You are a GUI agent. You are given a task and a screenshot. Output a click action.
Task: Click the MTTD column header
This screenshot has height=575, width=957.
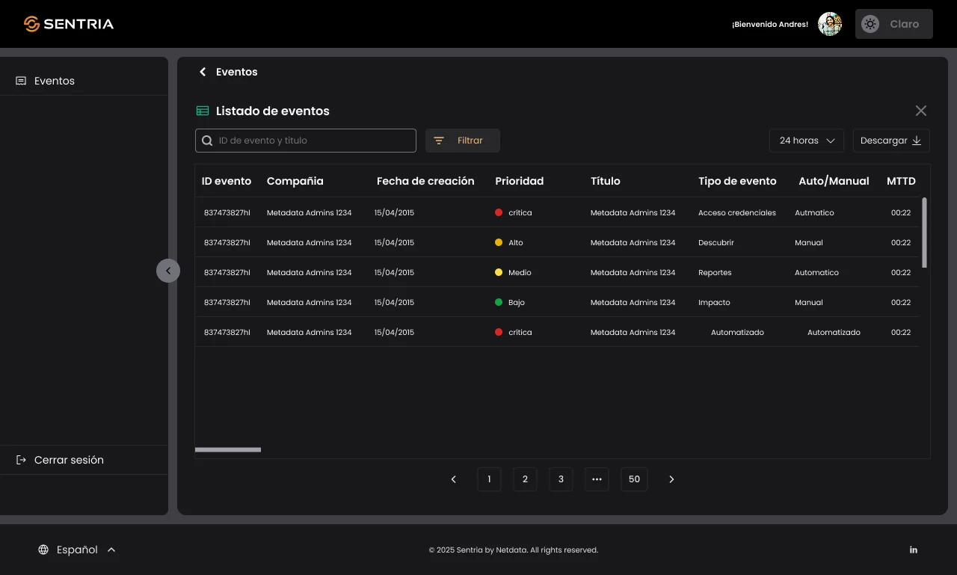[901, 181]
